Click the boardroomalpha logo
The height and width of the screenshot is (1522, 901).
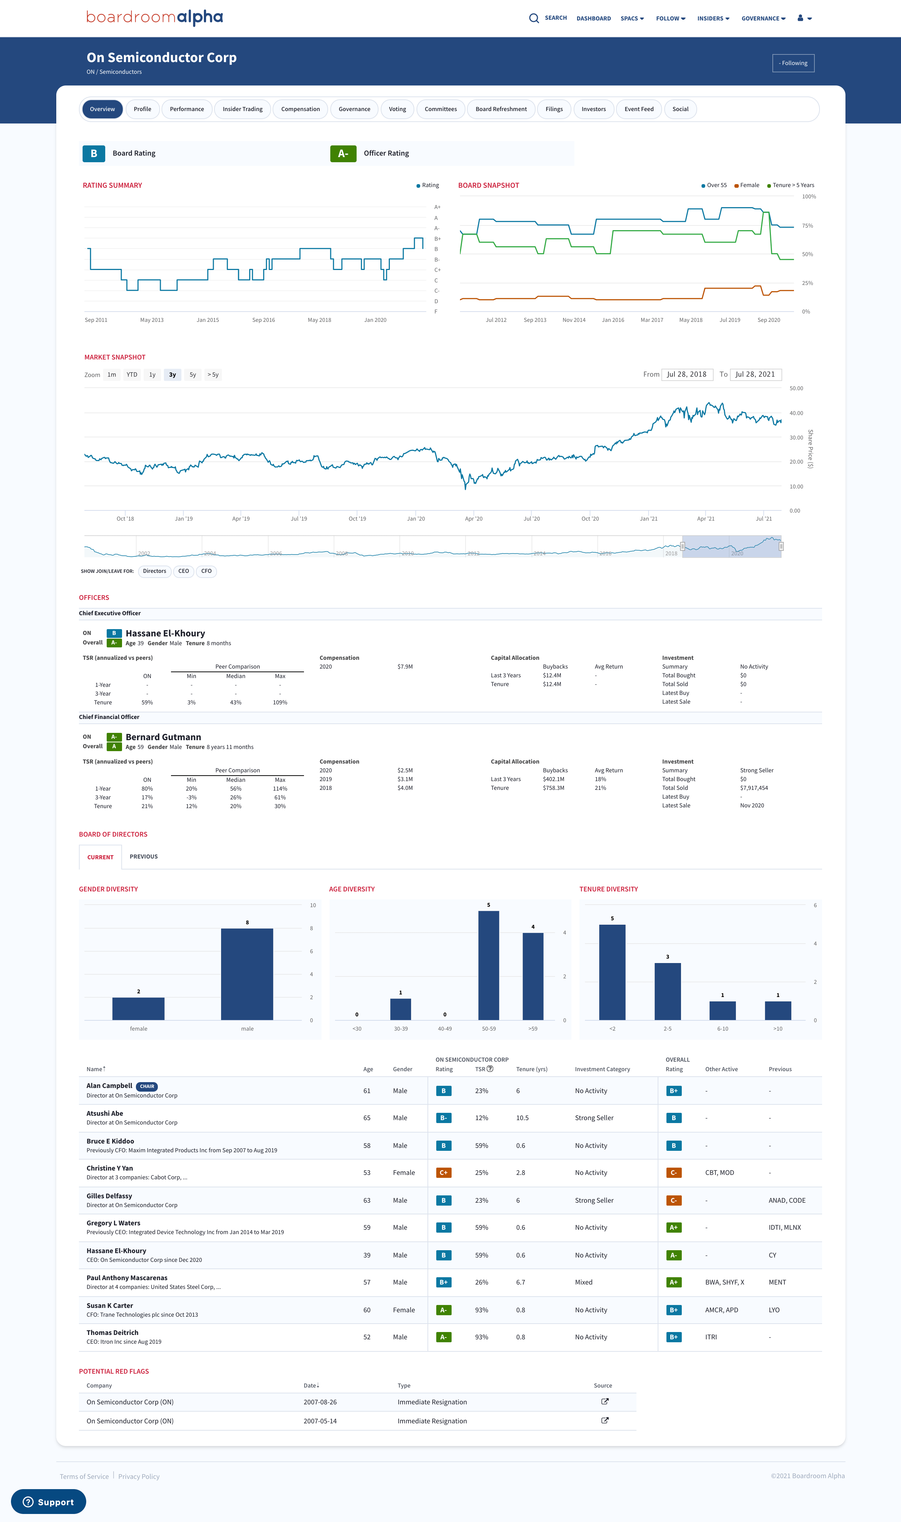pyautogui.click(x=154, y=17)
